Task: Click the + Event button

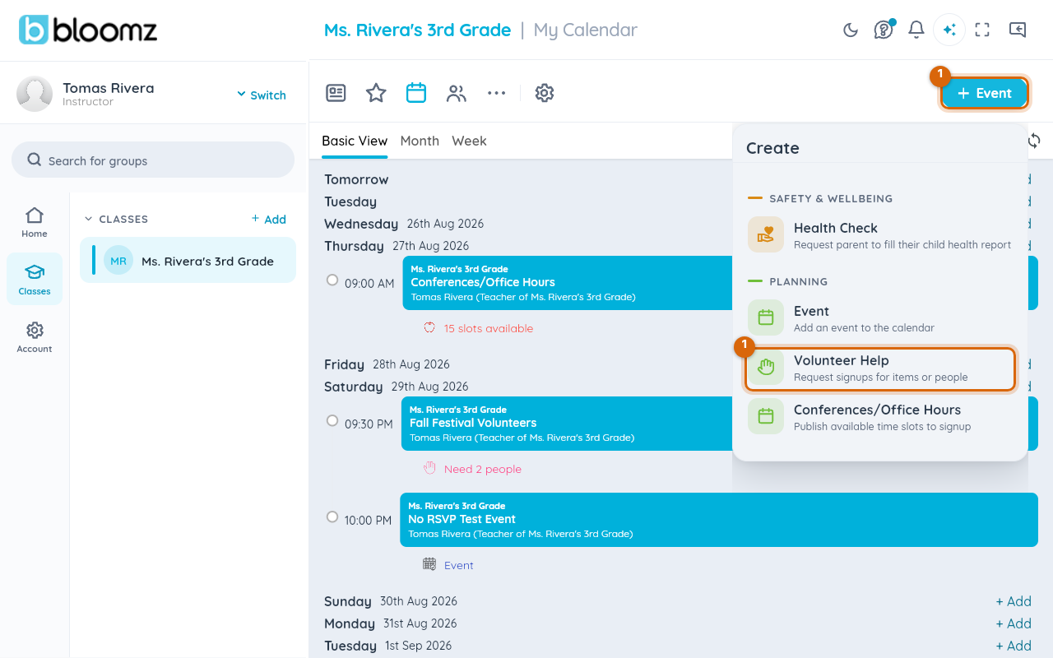Action: pos(985,93)
